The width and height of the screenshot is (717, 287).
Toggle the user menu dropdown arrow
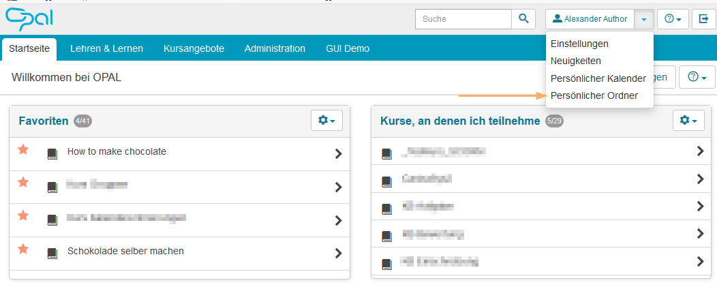pyautogui.click(x=644, y=19)
